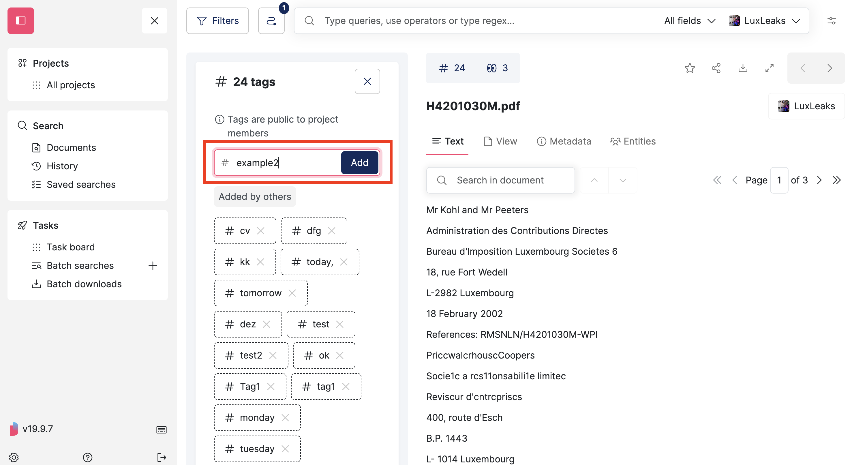Add a new batch search with the plus icon

pyautogui.click(x=153, y=265)
